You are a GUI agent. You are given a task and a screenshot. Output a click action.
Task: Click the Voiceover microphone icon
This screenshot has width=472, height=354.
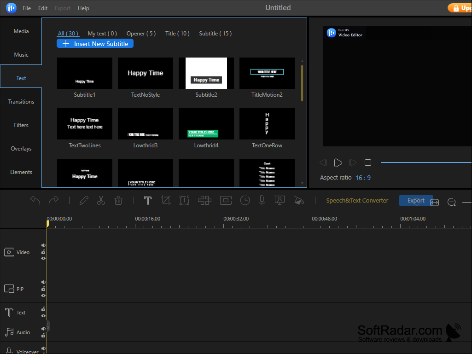point(262,201)
